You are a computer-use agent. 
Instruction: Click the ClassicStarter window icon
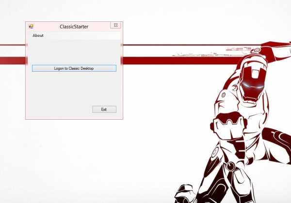pyautogui.click(x=31, y=27)
